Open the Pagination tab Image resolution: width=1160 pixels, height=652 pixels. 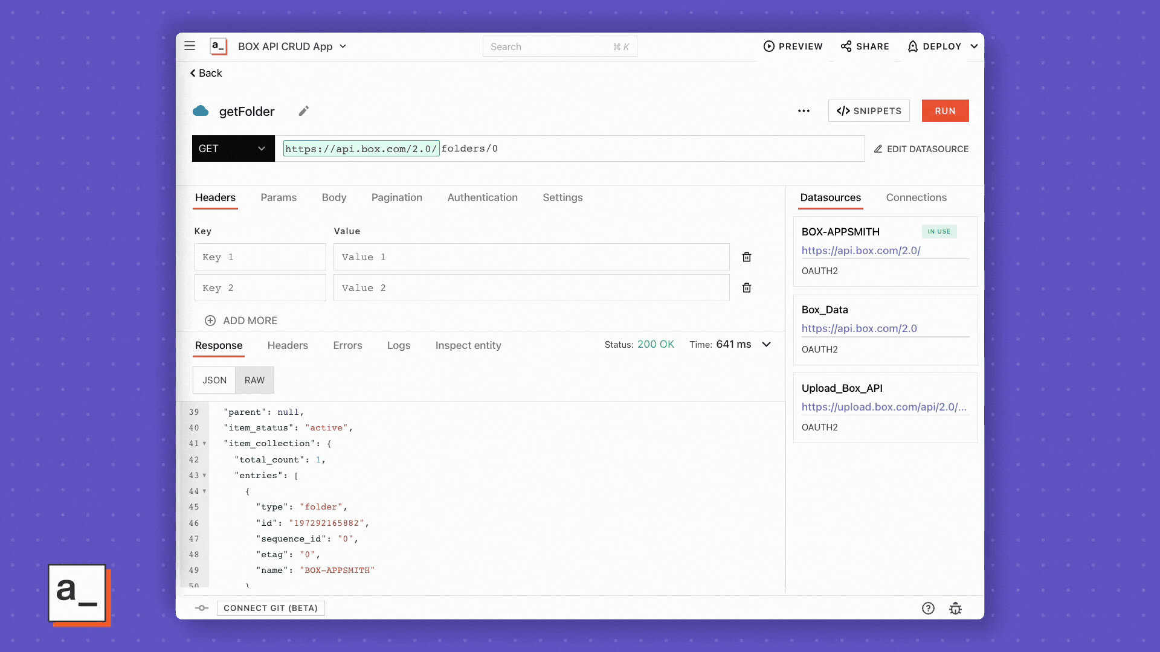pyautogui.click(x=397, y=197)
